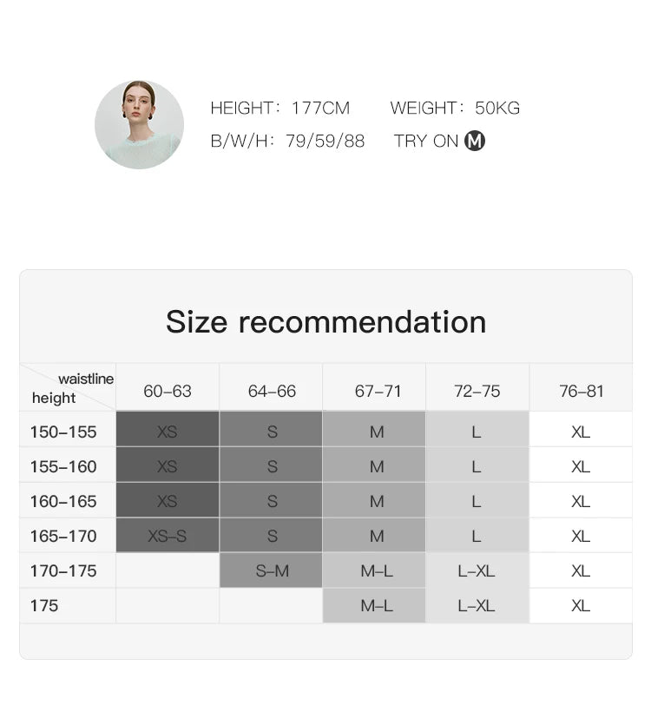This screenshot has height=712, width=651.
Task: Click the S–M size cell
Action: [x=272, y=570]
